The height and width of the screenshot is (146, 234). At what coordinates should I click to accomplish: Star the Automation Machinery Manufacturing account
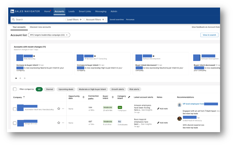click(59, 108)
